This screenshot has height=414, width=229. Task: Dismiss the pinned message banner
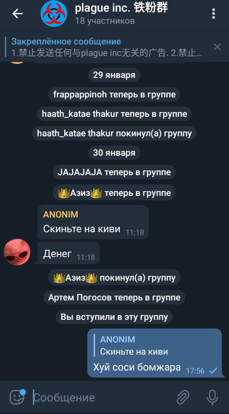pyautogui.click(x=217, y=47)
